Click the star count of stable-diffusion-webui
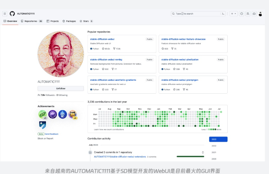Viewport: 269px width, 174px height. 106,49
